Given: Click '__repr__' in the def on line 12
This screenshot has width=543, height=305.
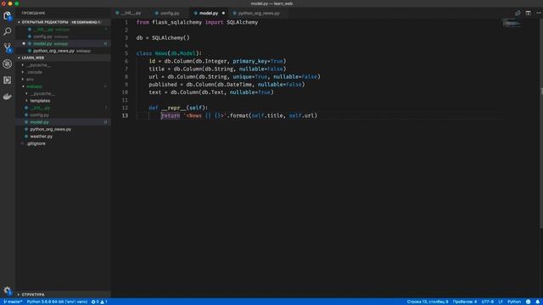Looking at the screenshot, I should [x=174, y=108].
